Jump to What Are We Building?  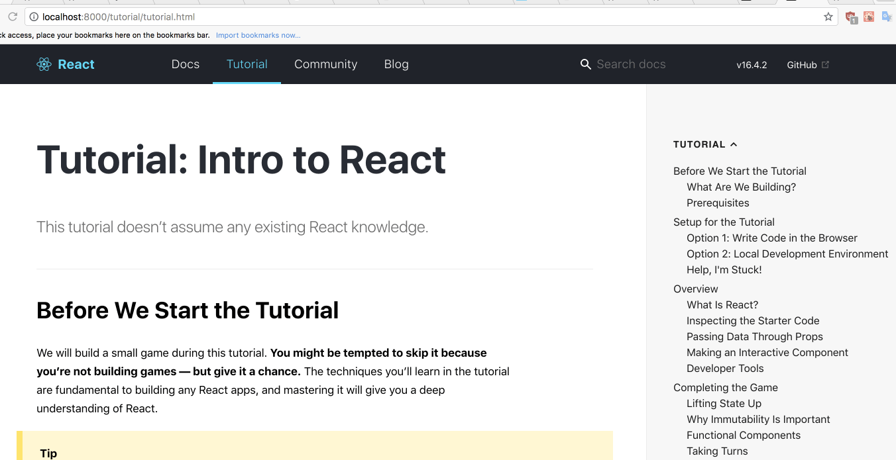click(741, 187)
